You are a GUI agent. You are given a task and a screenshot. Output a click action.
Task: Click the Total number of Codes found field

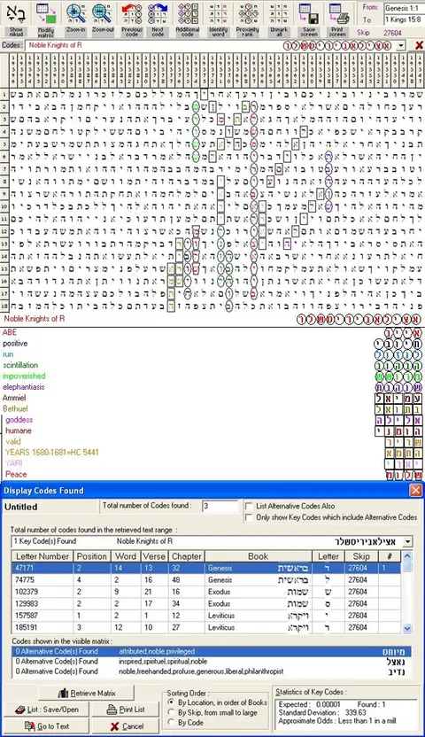220,506
